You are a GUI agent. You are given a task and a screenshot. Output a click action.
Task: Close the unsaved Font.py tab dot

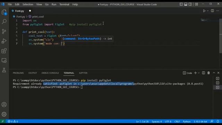coord(30,11)
